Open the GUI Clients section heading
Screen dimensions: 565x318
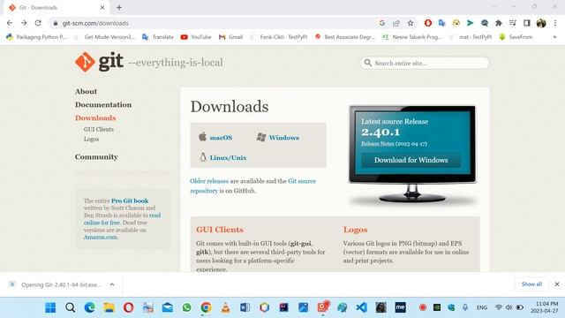220,230
